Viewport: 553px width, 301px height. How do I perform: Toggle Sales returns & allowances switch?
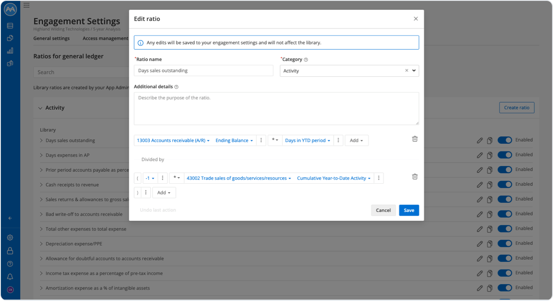point(505,199)
